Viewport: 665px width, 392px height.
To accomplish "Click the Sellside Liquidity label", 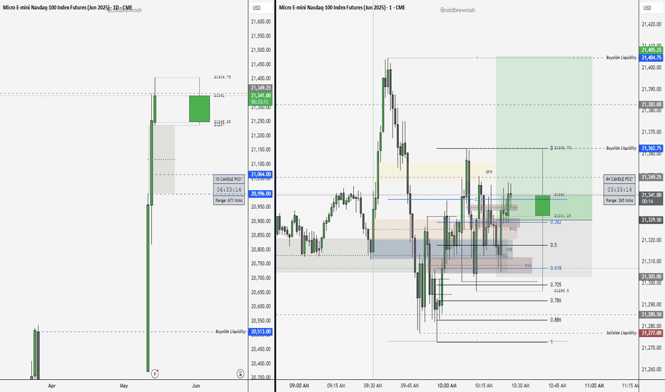I will 621,333.
